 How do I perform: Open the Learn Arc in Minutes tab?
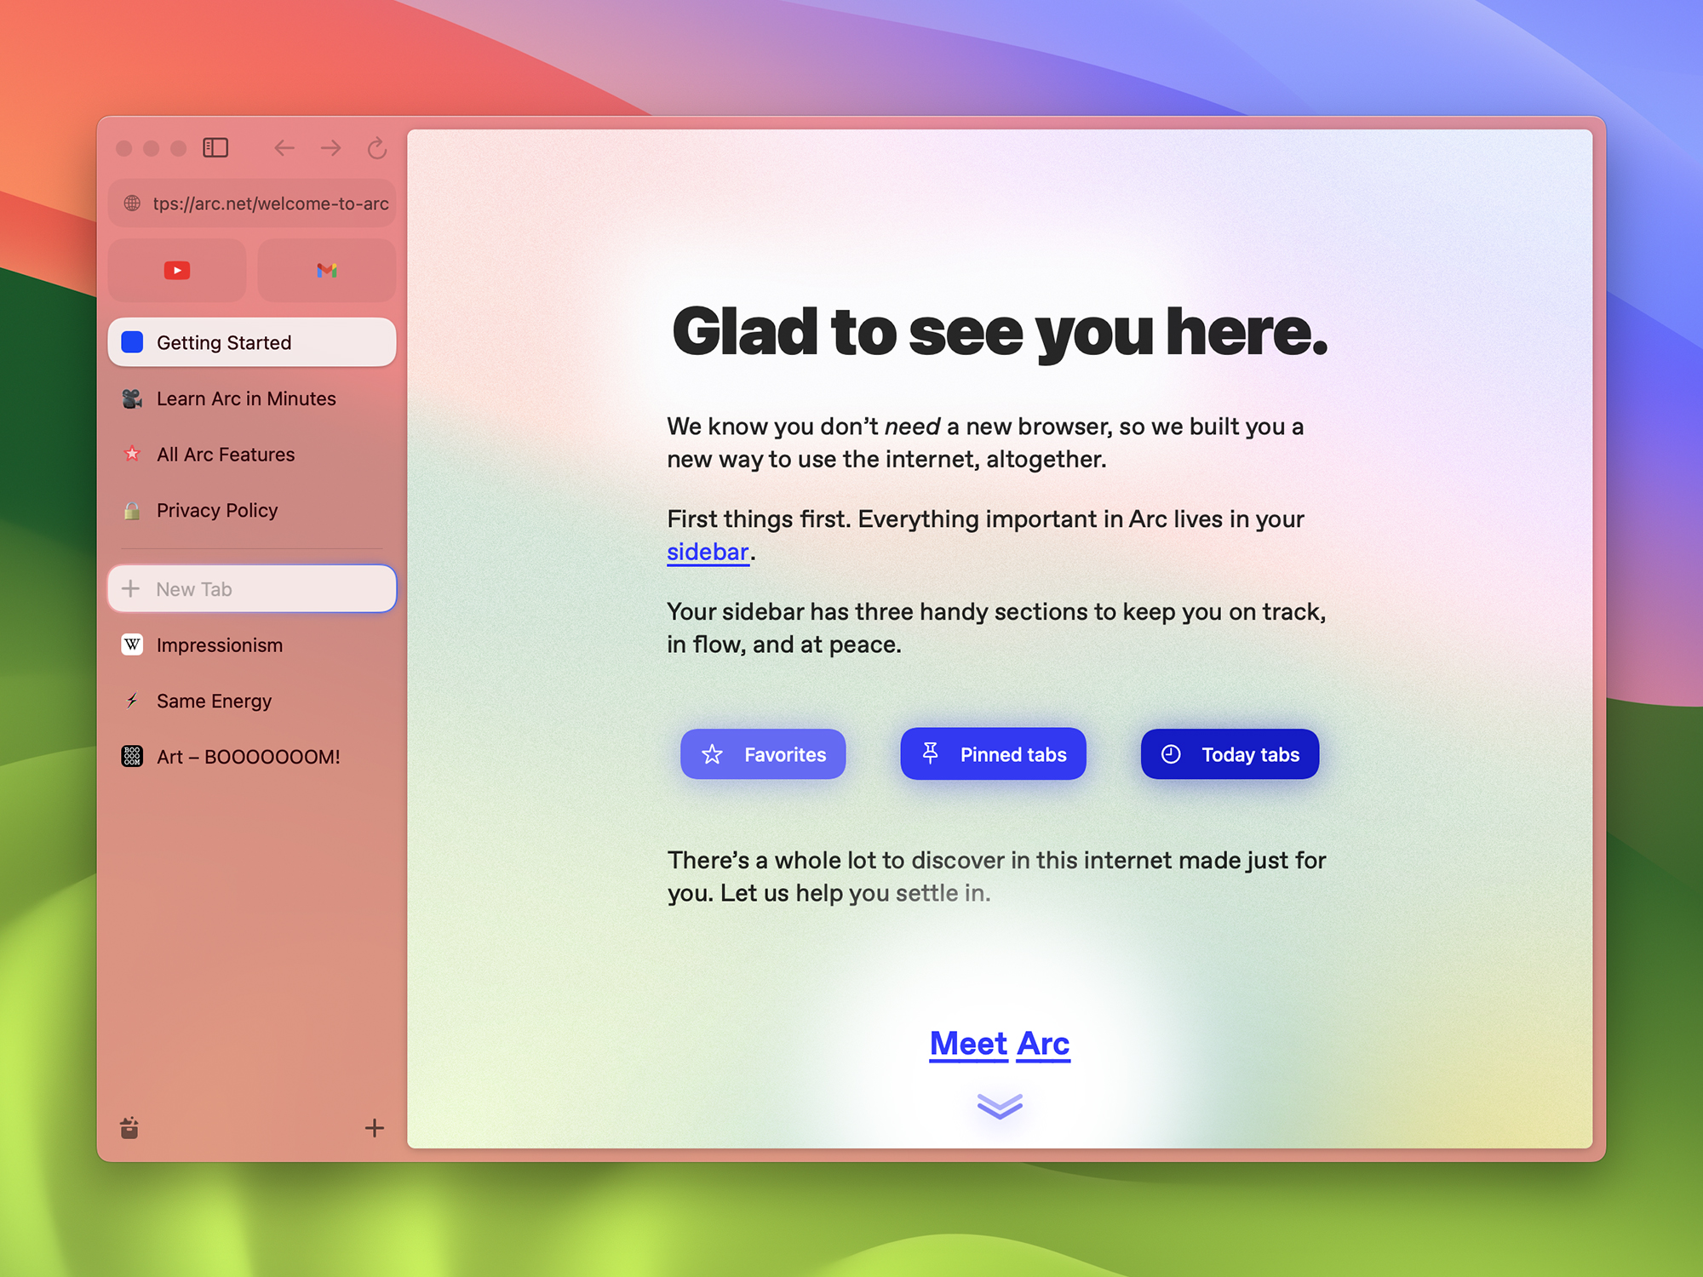tap(245, 398)
